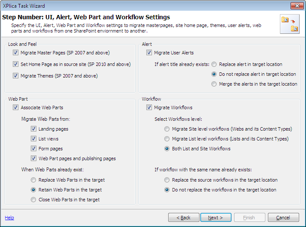Image resolution: width=306 pixels, height=227 pixels.
Task: Choose Replace the source workflows in target location
Action: coord(167,180)
